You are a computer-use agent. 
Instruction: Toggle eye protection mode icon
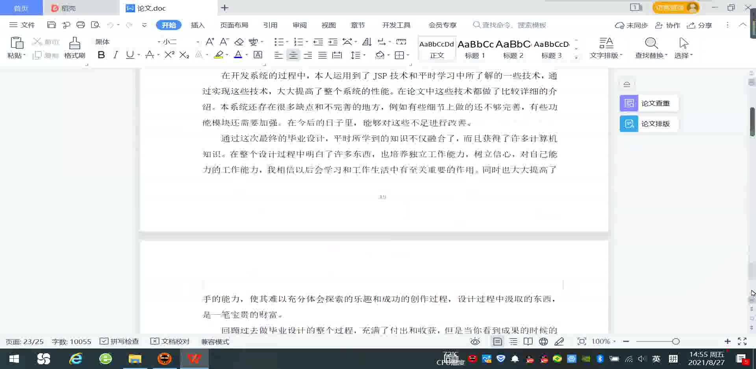(x=475, y=341)
